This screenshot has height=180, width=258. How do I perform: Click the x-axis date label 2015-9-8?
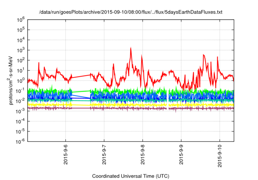143,155
